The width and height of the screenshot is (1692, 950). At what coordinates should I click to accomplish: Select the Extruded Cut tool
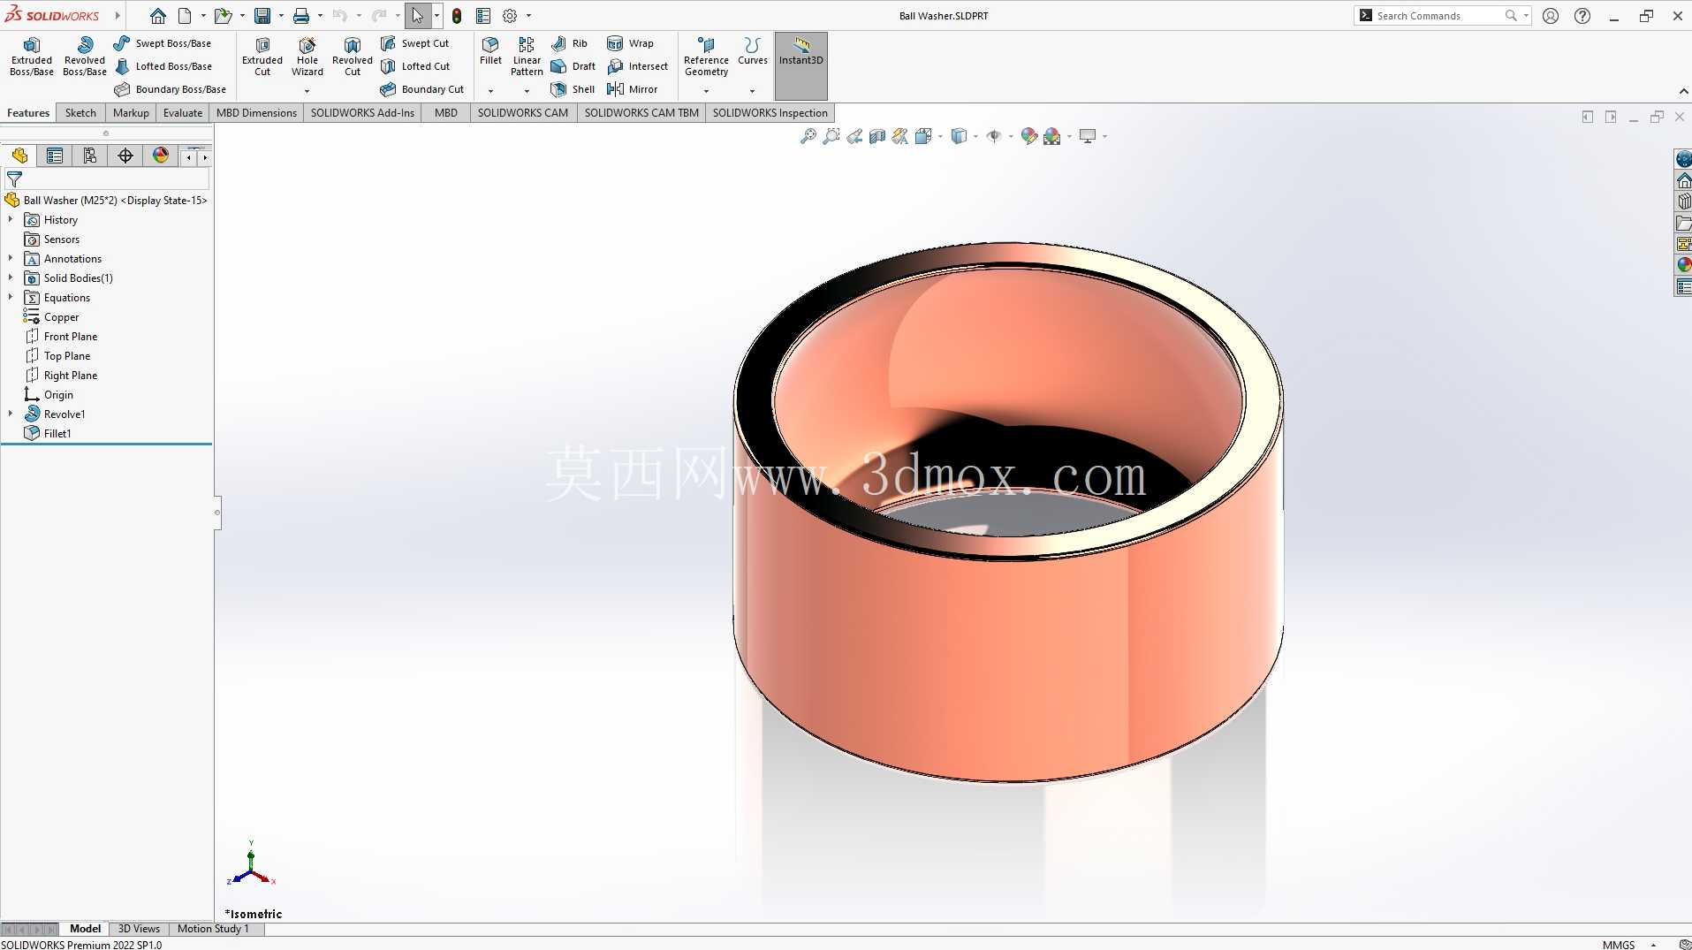click(x=262, y=57)
